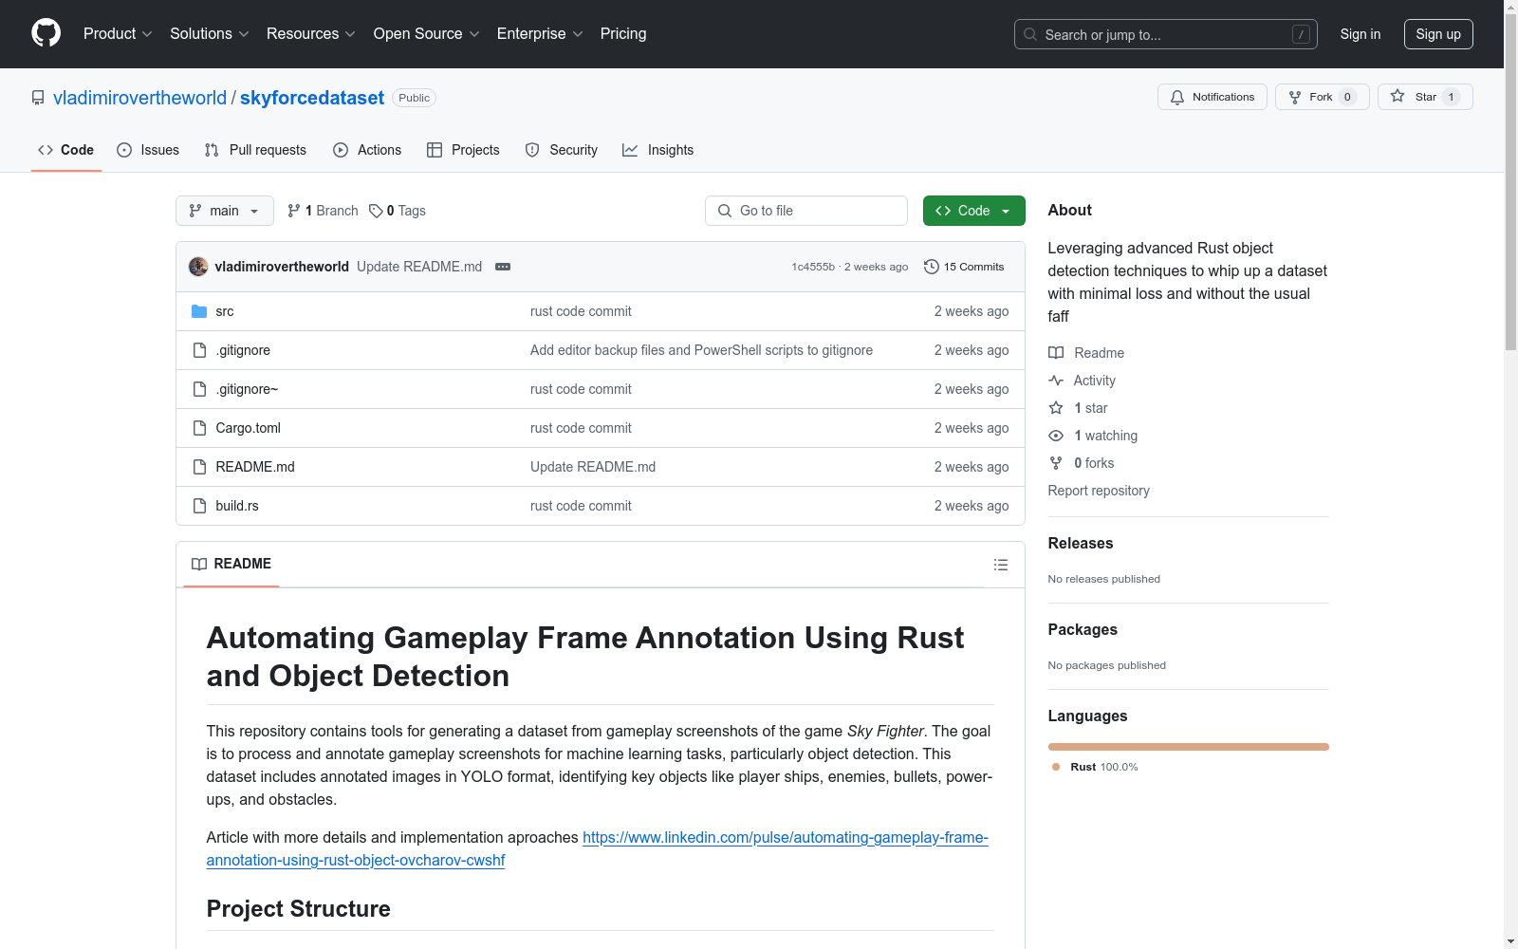The width and height of the screenshot is (1518, 949).
Task: View the 0 Tags link
Action: click(398, 211)
